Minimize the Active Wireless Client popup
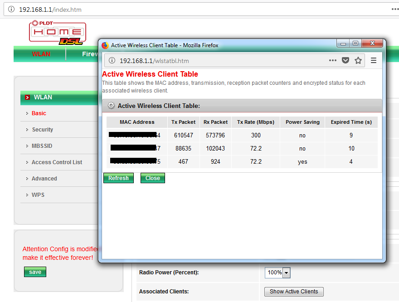This screenshot has height=302, width=399. click(x=343, y=43)
